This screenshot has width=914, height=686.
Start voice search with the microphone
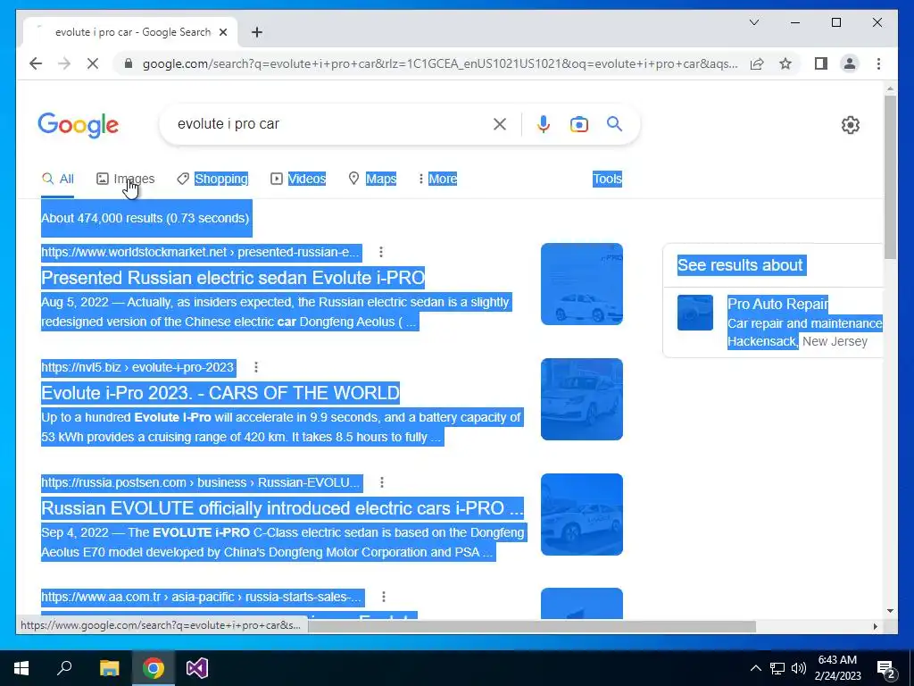pyautogui.click(x=544, y=123)
